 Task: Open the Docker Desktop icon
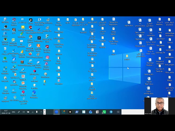tap(38, 64)
